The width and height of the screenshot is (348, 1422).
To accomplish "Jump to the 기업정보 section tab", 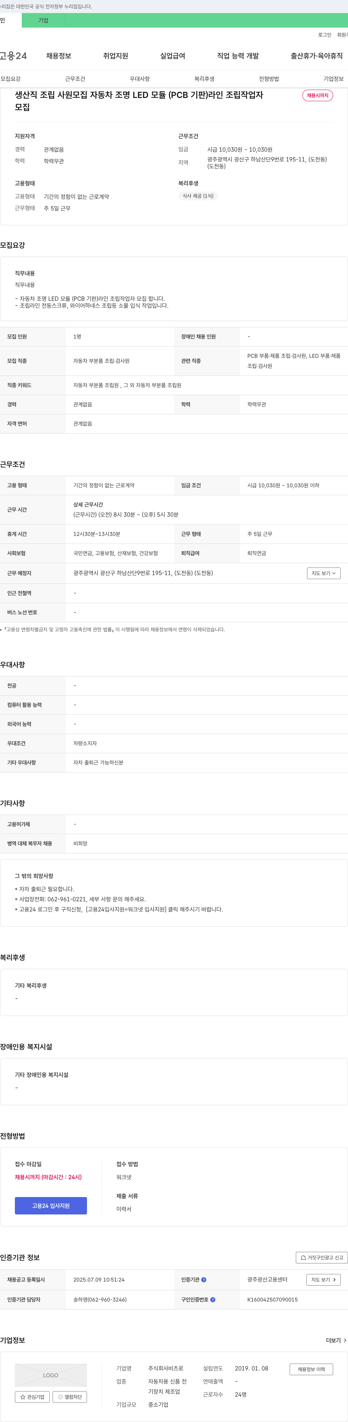I will (x=333, y=79).
